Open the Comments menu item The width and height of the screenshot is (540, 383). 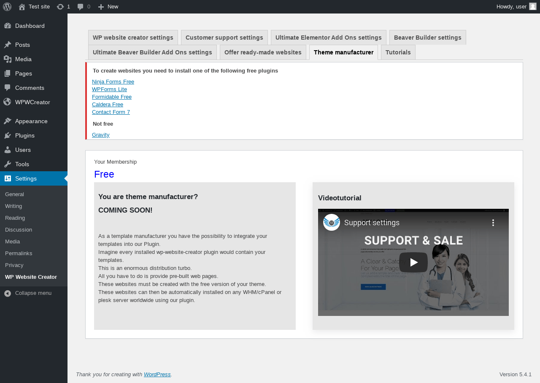34,88
